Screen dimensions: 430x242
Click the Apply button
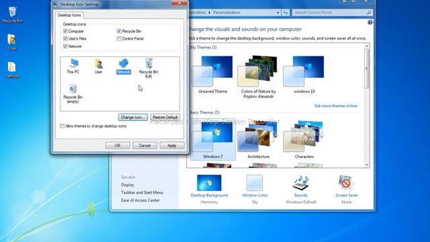[172, 145]
